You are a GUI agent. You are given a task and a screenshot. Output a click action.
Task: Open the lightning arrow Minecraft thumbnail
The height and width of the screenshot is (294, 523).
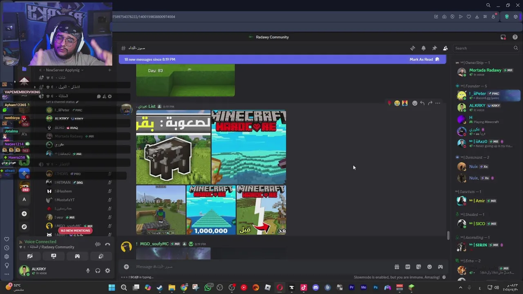click(261, 210)
